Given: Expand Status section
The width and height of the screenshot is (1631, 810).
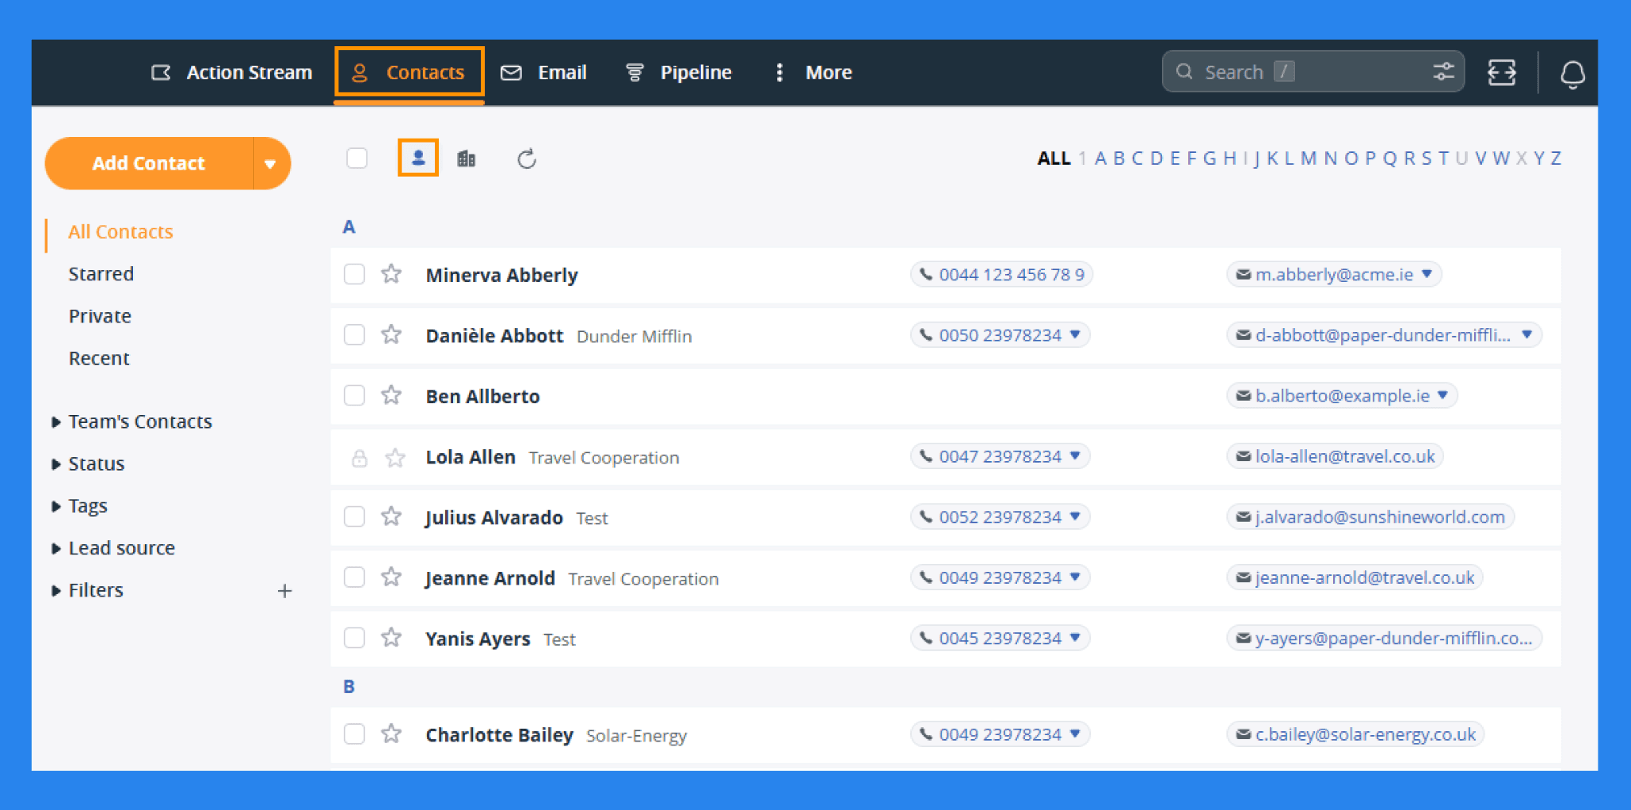Looking at the screenshot, I should [56, 464].
